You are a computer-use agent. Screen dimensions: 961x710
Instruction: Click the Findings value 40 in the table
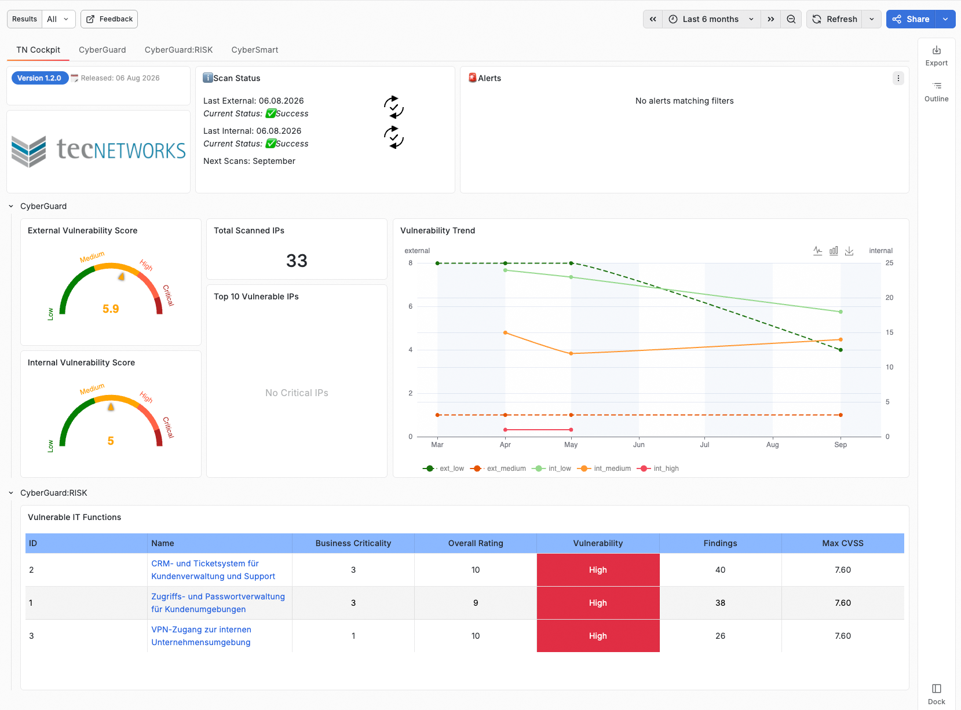click(x=720, y=570)
